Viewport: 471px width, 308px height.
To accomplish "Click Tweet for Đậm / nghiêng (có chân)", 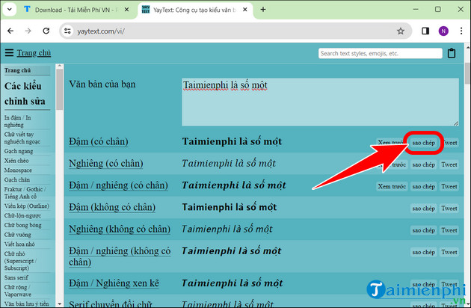I will (449, 187).
